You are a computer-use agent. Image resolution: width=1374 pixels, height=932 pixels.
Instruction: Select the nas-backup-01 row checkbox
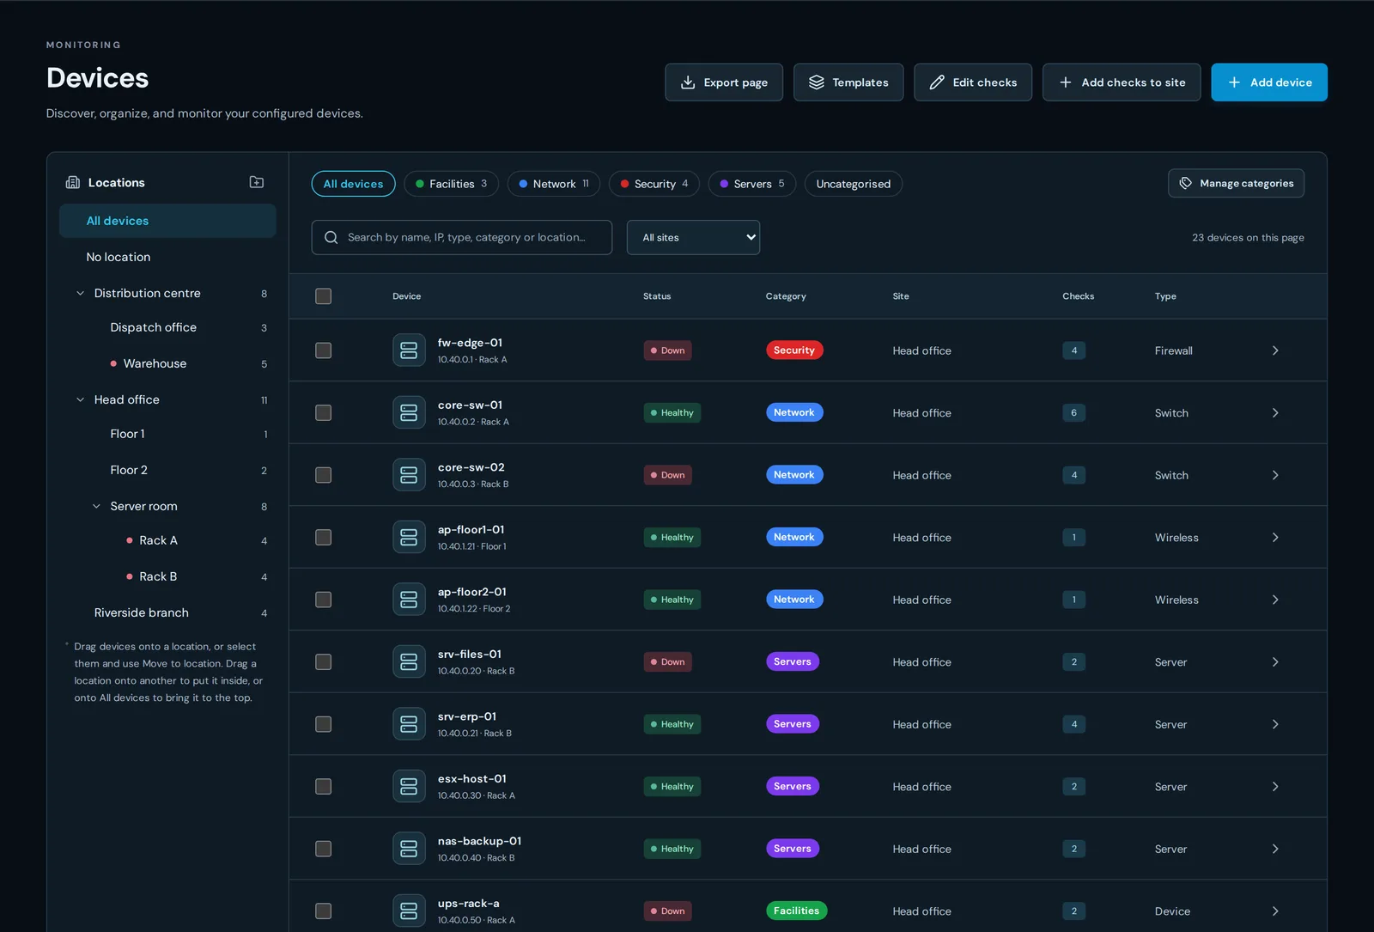point(323,849)
